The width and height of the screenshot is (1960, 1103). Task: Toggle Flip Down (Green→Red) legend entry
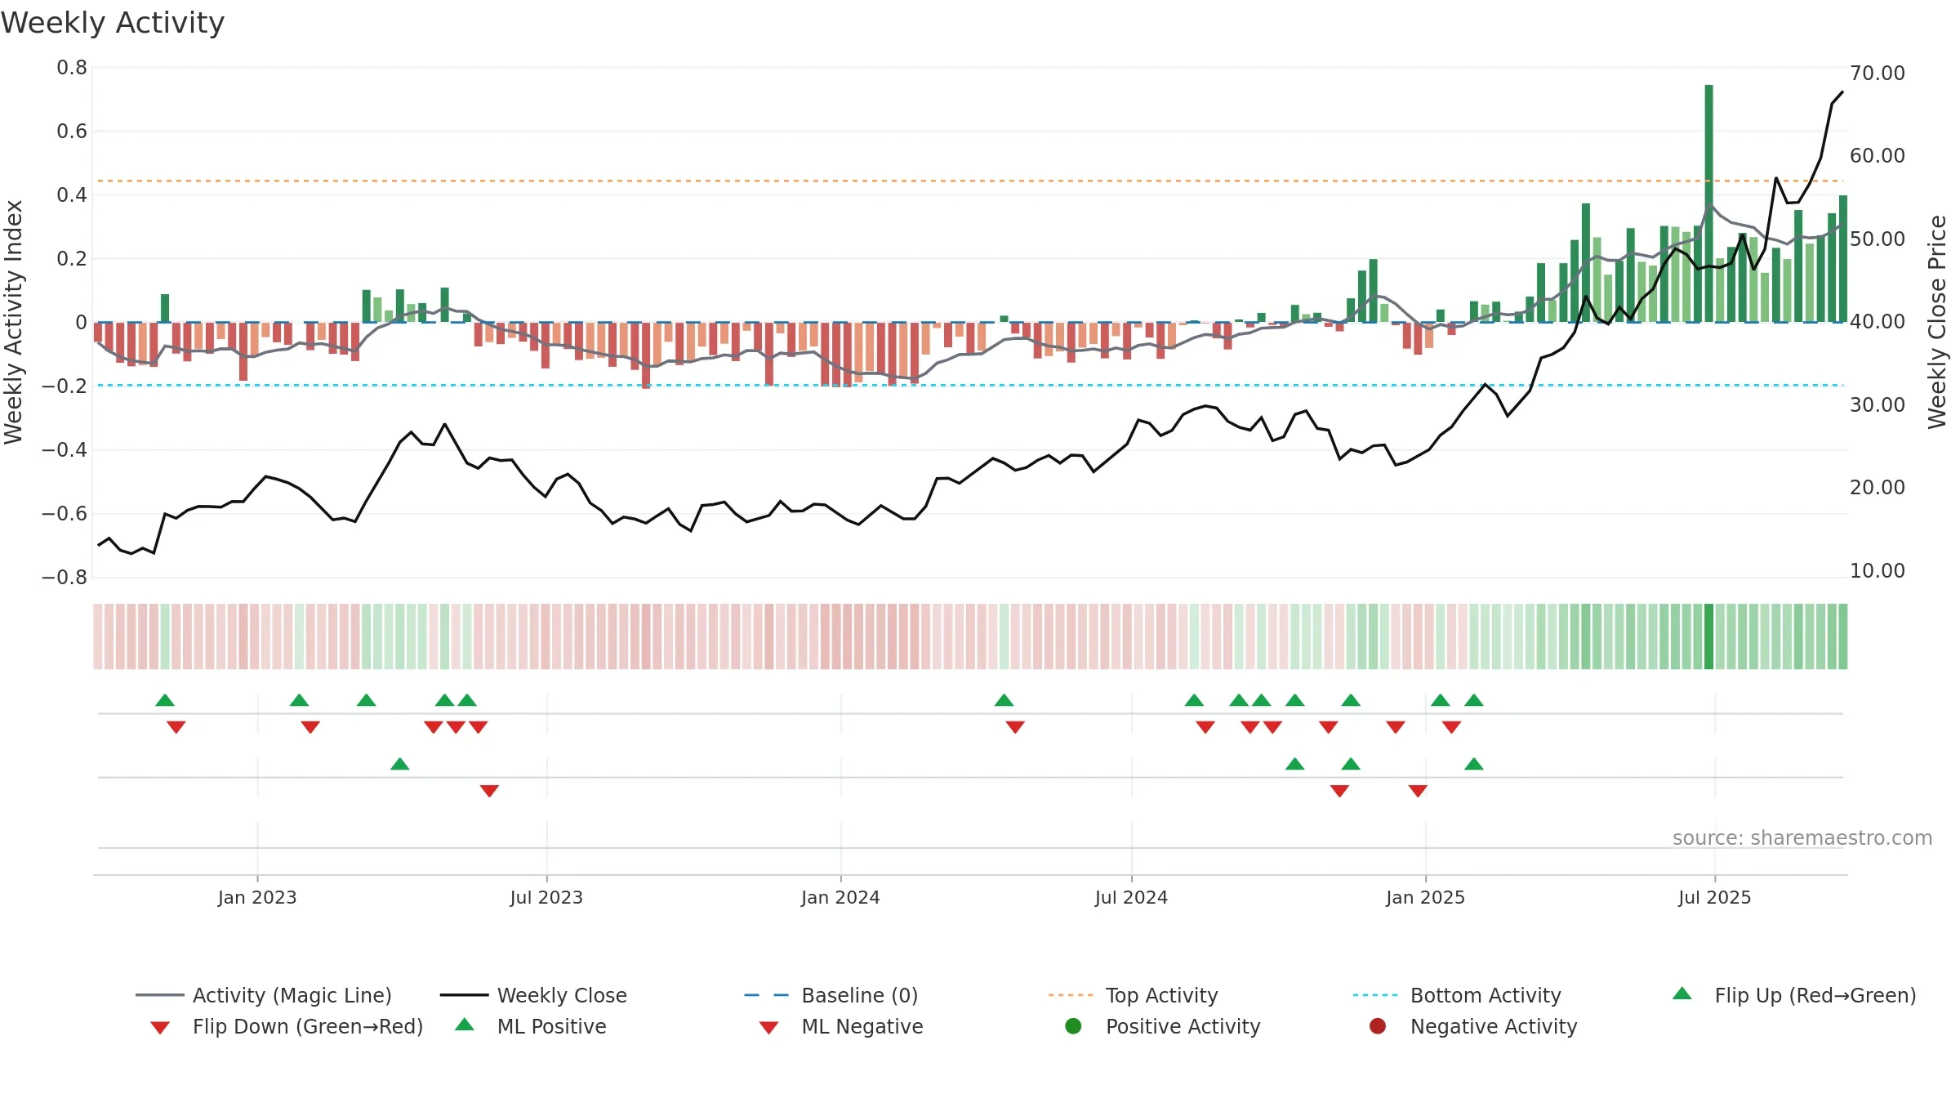(286, 1026)
